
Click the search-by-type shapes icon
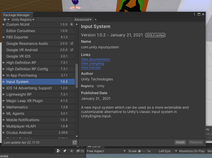click(x=58, y=151)
